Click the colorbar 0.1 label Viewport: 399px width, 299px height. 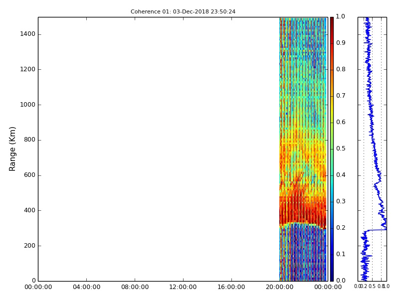coord(341,254)
